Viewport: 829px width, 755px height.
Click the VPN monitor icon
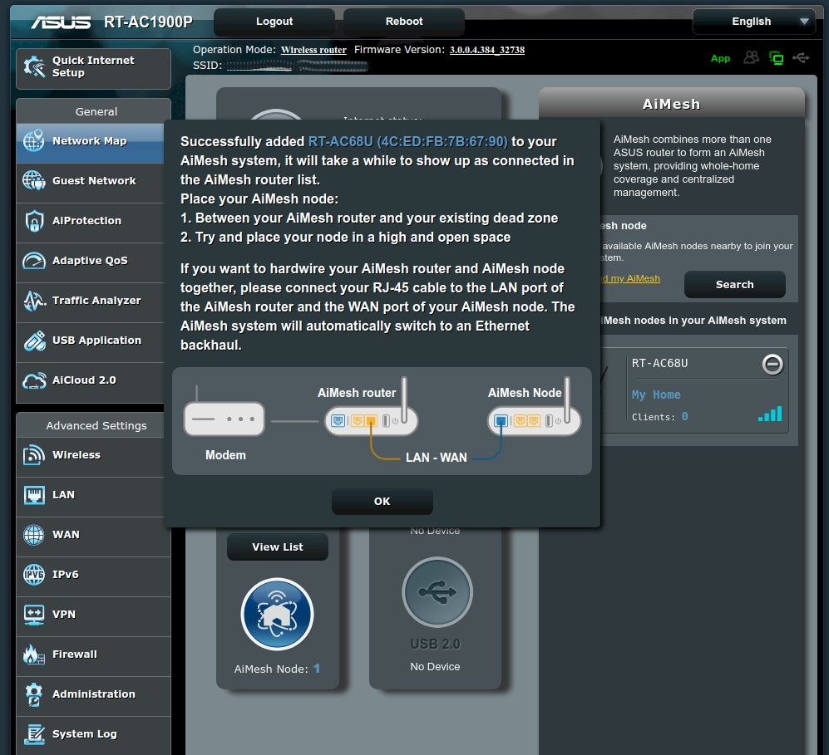[x=34, y=615]
